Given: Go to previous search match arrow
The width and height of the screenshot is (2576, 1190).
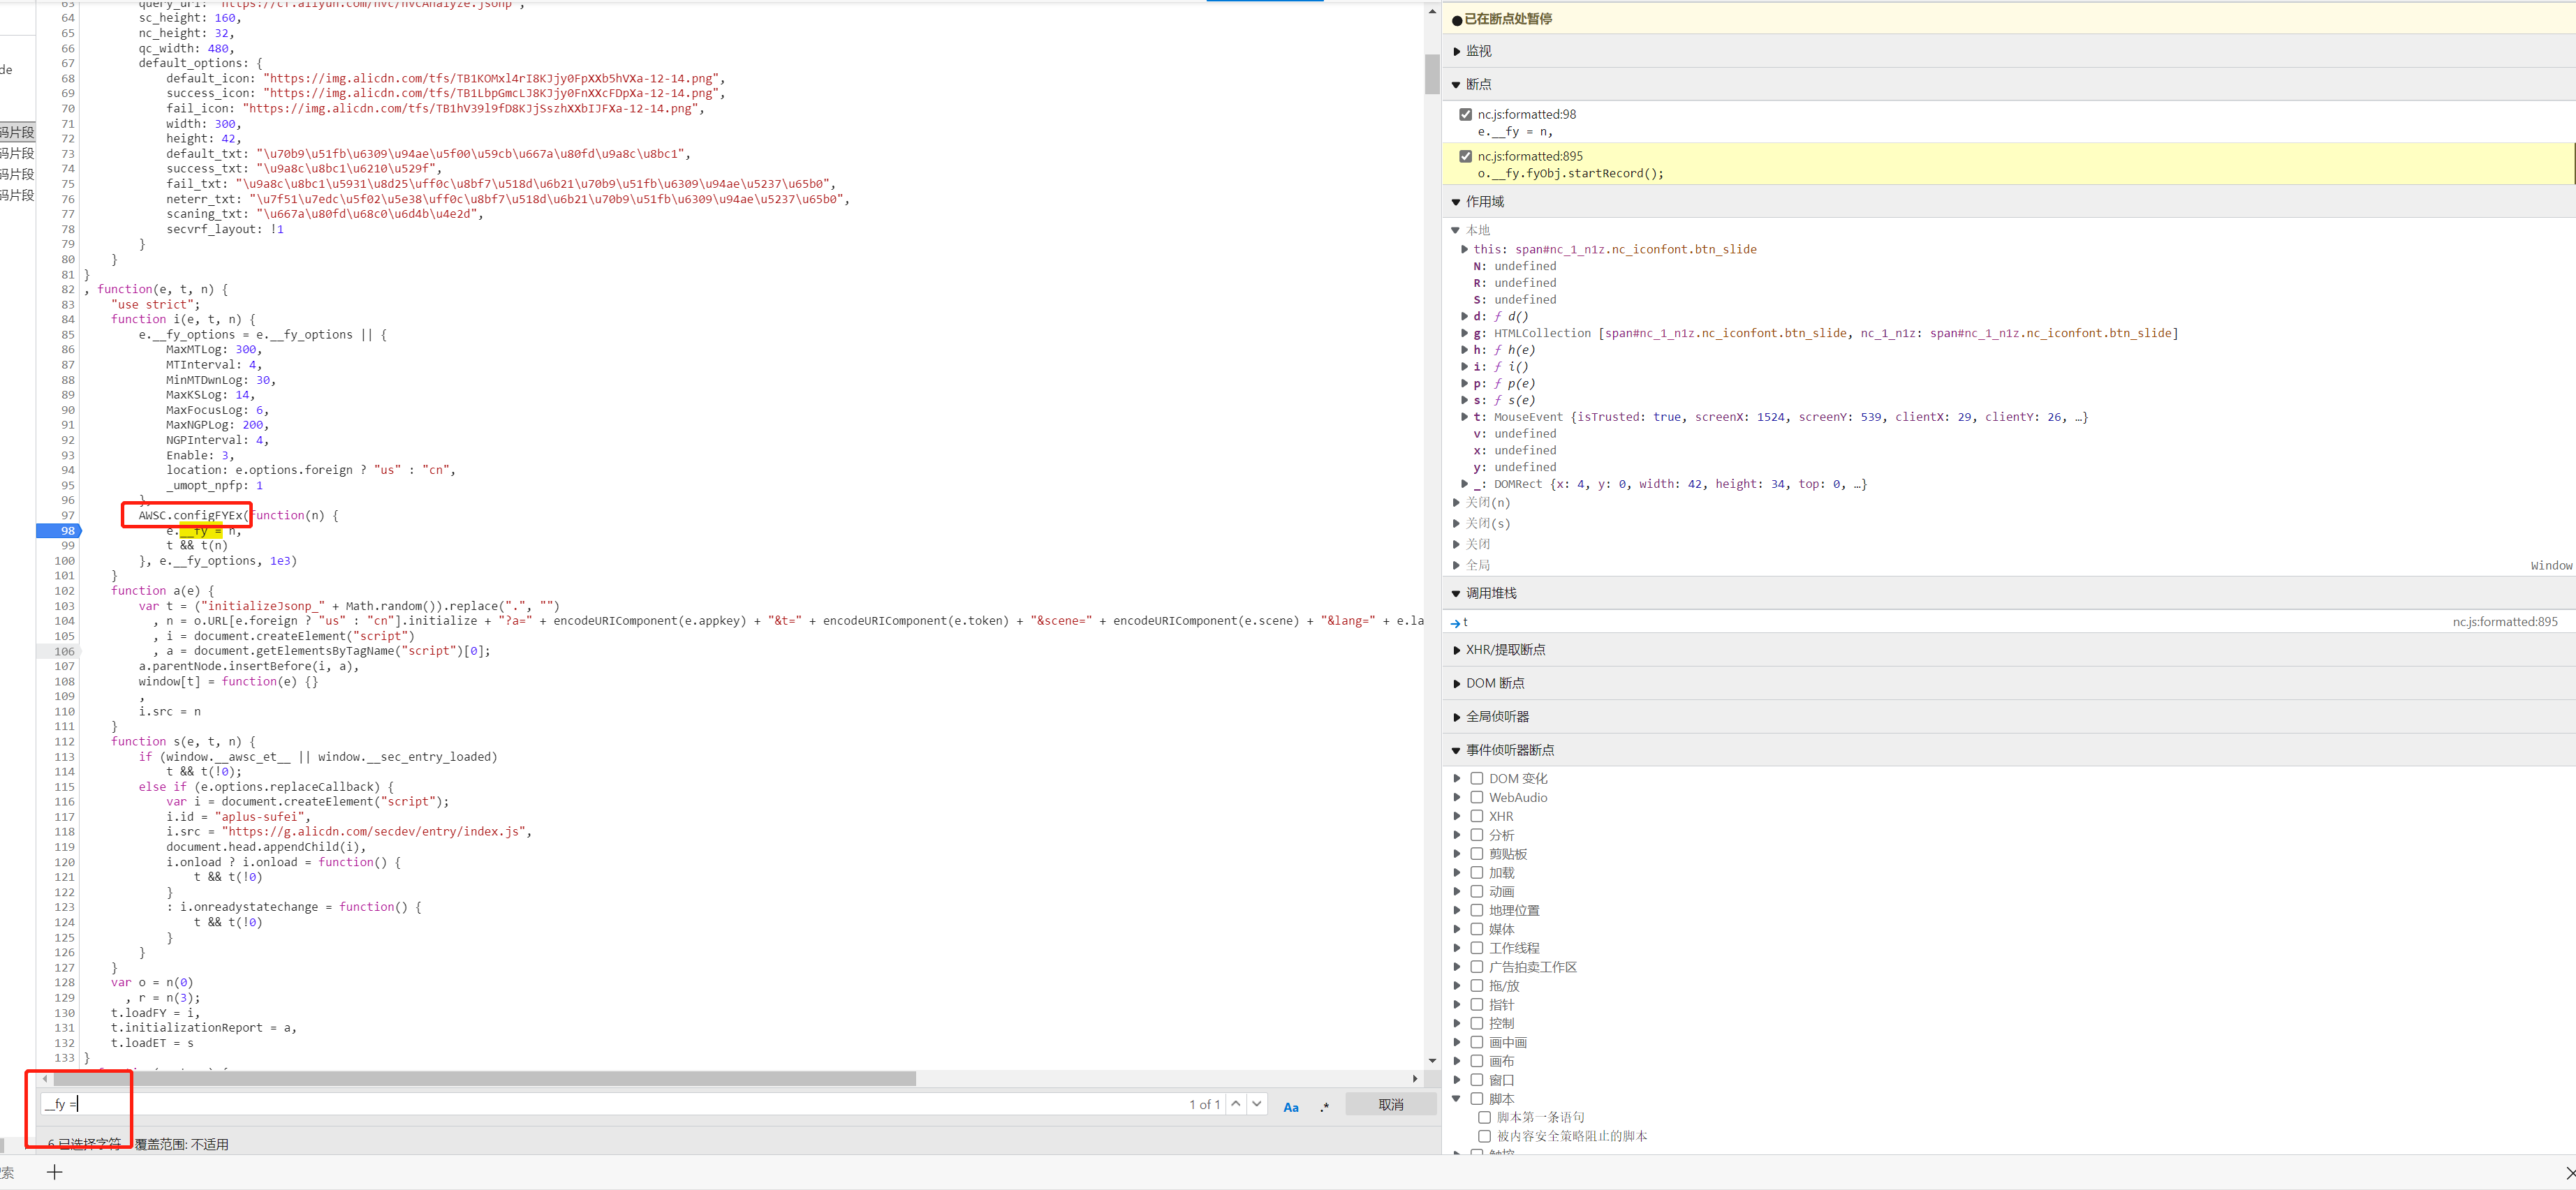Looking at the screenshot, I should (x=1236, y=1104).
